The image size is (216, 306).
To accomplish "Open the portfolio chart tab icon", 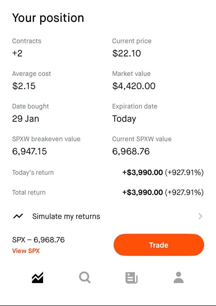I will click(x=37, y=277).
